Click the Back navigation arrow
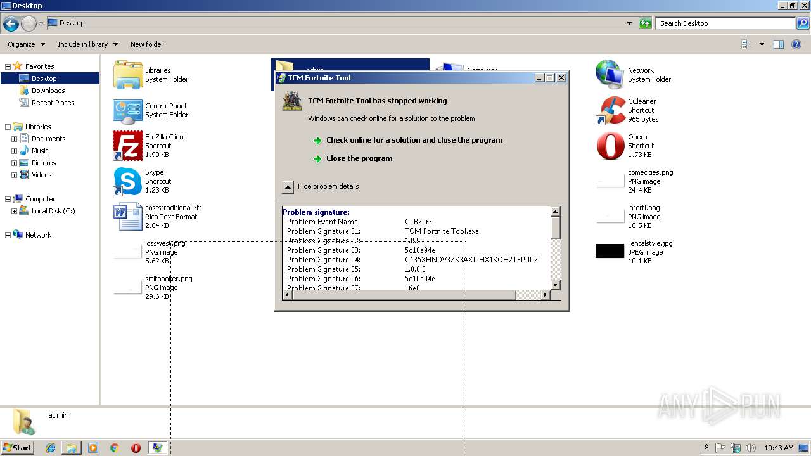 11,24
